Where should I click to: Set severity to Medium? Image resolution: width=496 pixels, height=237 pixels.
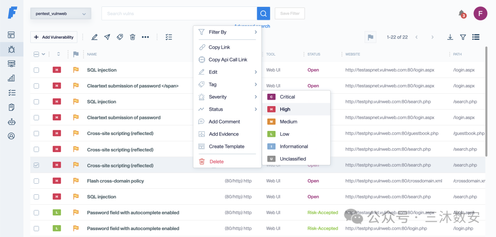[x=296, y=122]
